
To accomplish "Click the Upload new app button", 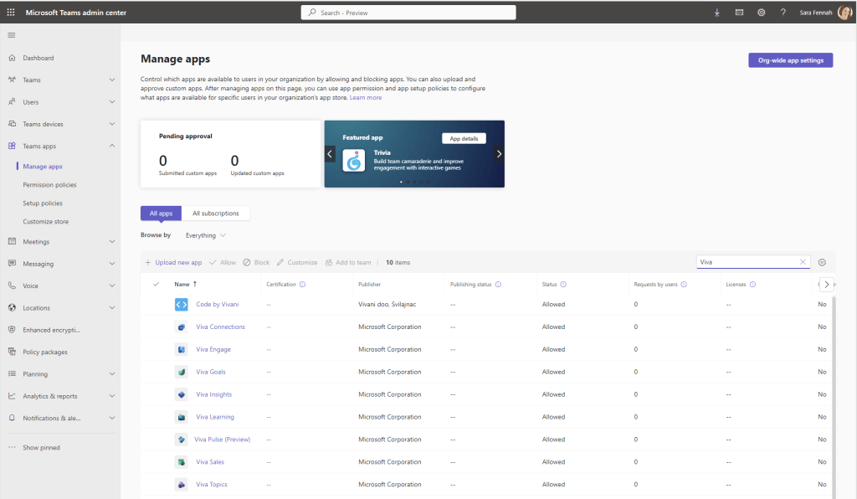I will coord(173,262).
